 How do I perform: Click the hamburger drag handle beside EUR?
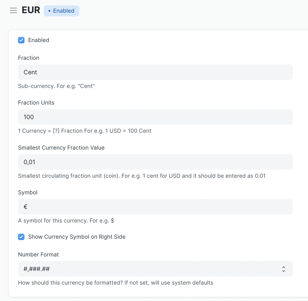click(x=13, y=10)
